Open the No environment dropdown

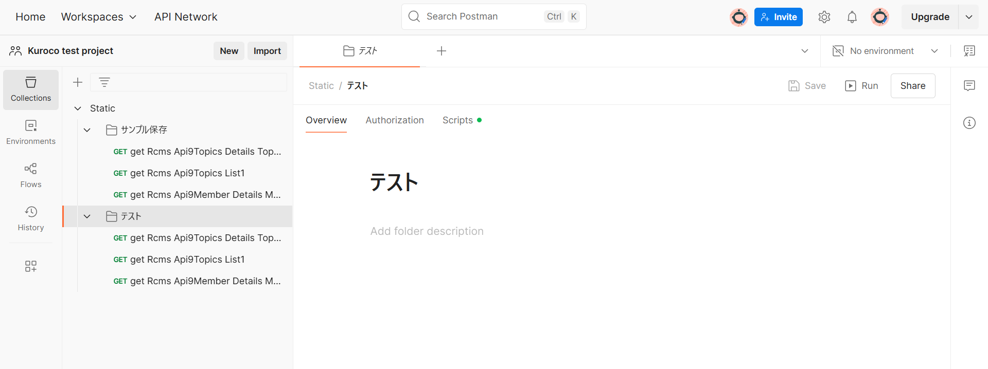coord(885,51)
